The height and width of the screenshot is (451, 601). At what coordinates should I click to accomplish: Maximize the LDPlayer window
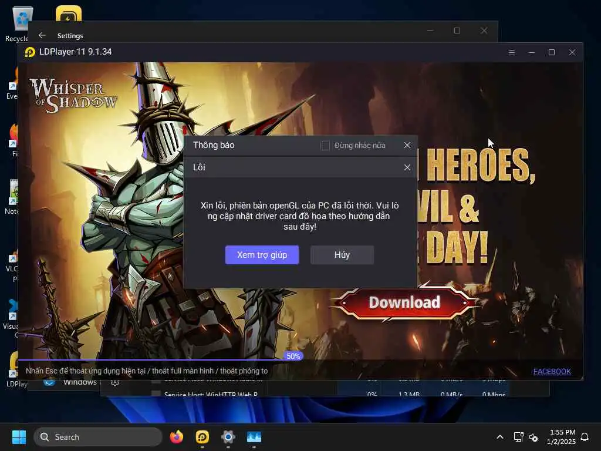pyautogui.click(x=552, y=52)
